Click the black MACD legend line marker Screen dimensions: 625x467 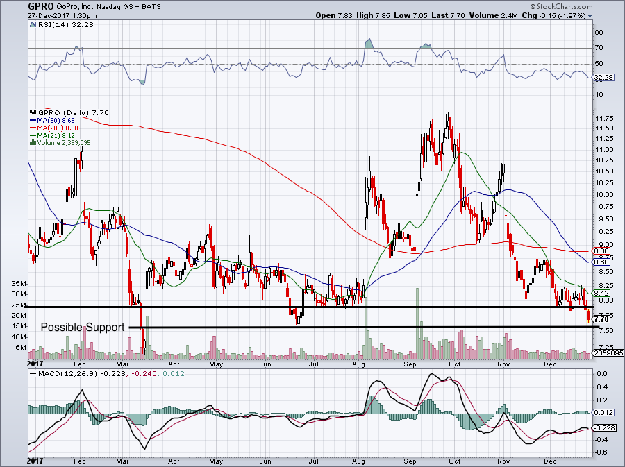33,374
